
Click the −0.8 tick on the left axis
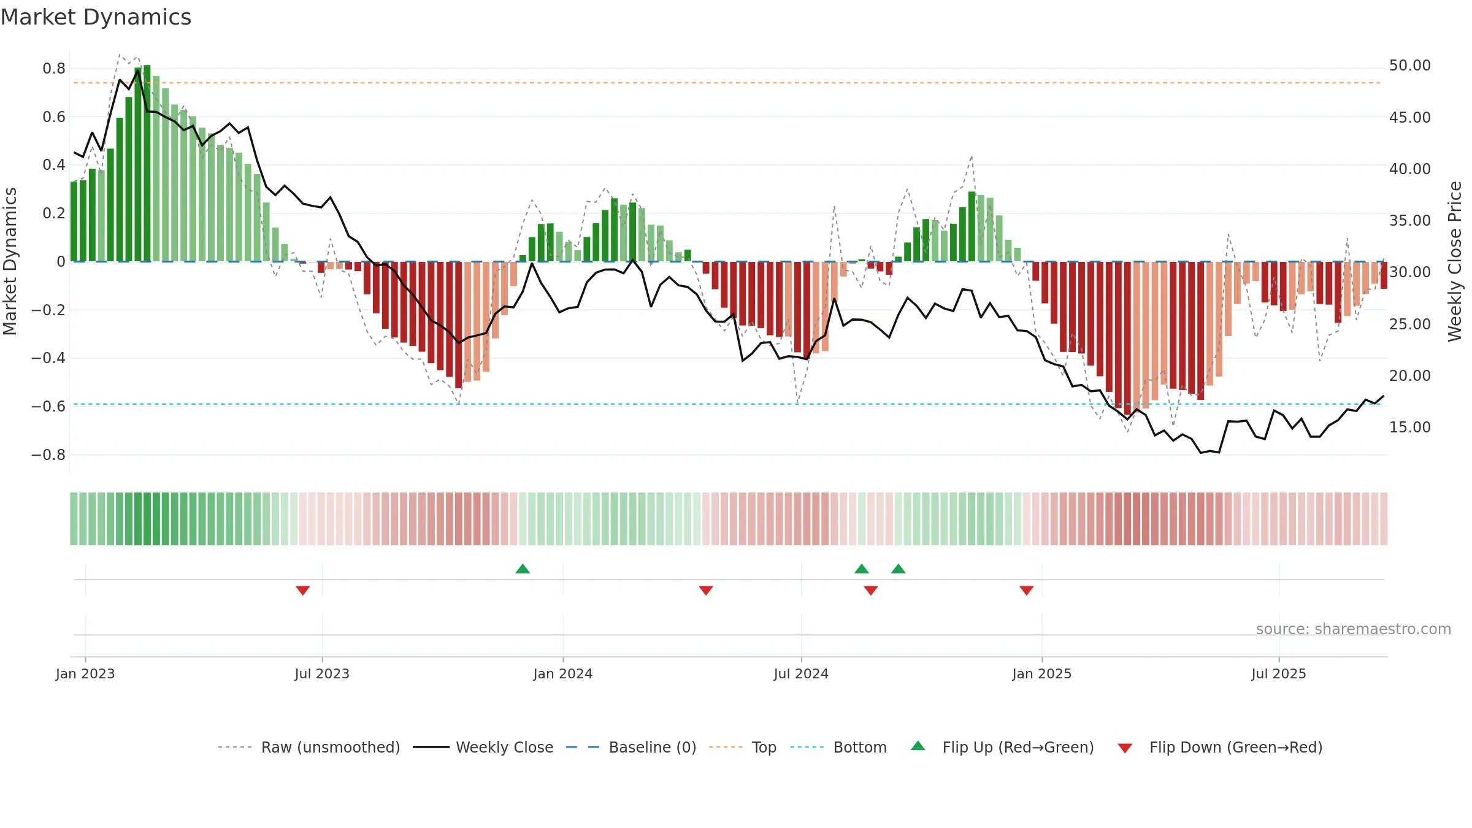click(x=48, y=454)
